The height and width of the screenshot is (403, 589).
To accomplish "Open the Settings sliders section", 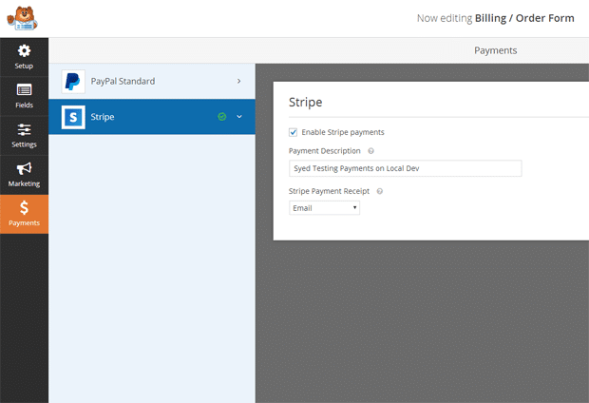I will click(24, 136).
